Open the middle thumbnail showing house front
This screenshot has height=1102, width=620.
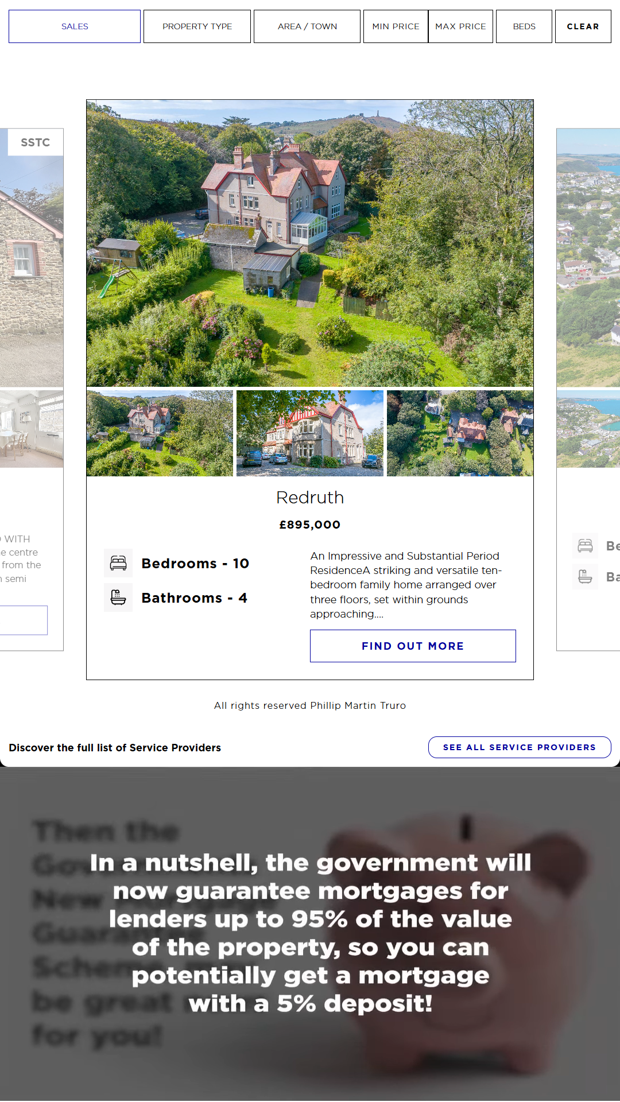(310, 433)
